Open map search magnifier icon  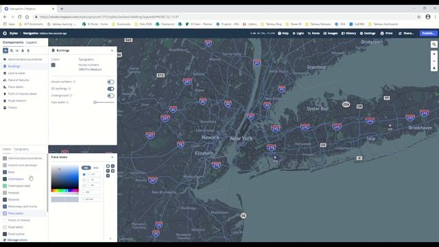tap(434, 44)
